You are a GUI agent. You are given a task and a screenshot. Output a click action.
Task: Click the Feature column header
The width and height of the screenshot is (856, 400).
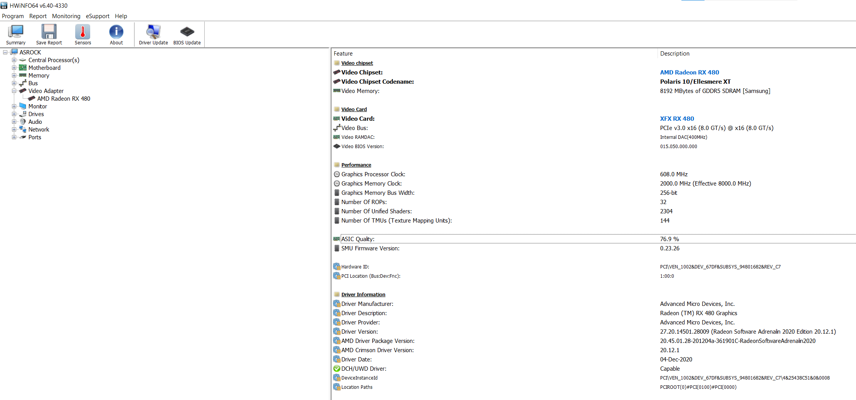click(x=343, y=54)
